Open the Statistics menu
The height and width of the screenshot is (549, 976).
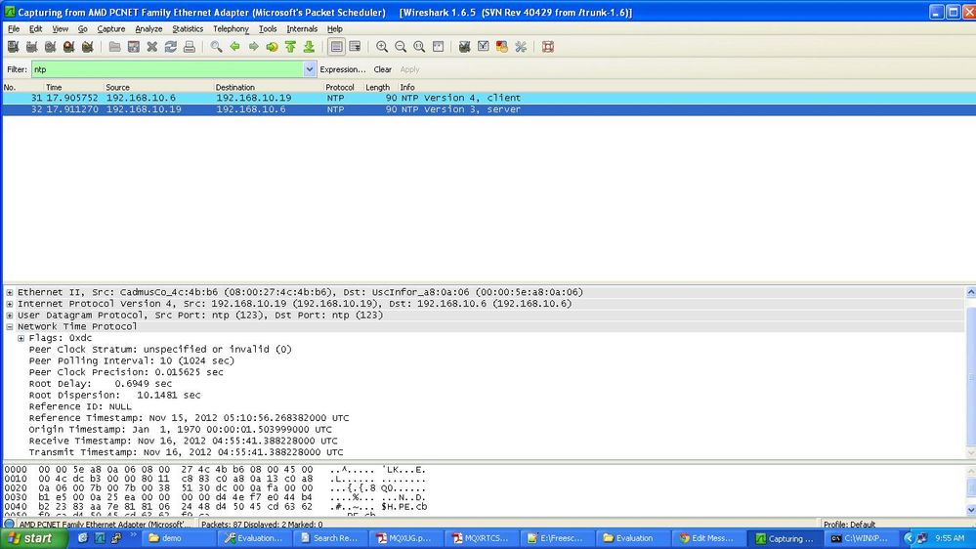tap(188, 28)
